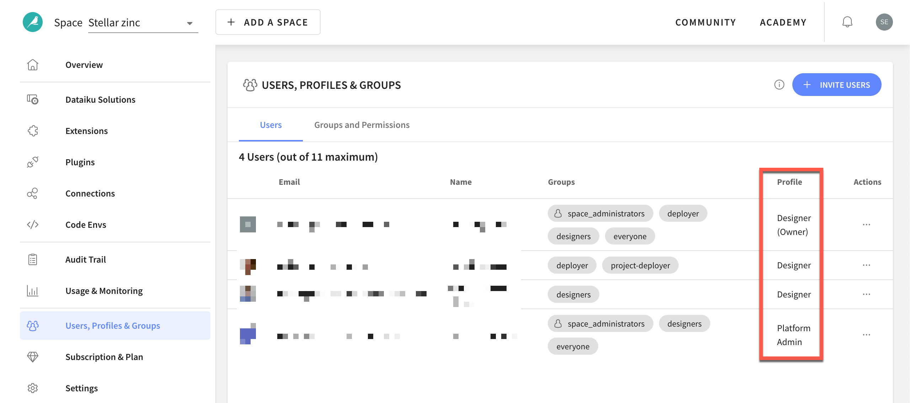The height and width of the screenshot is (403, 910).
Task: Click deployer tag in the owner row
Action: (683, 213)
